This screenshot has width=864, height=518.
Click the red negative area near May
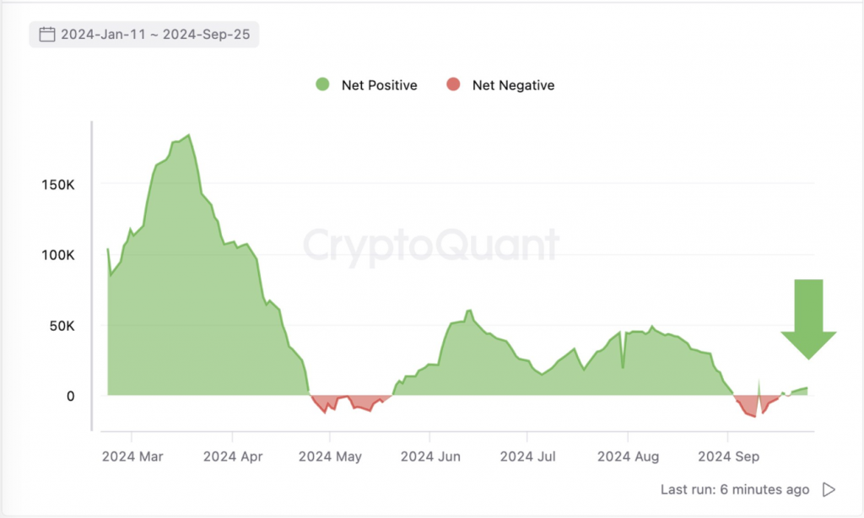click(x=346, y=402)
